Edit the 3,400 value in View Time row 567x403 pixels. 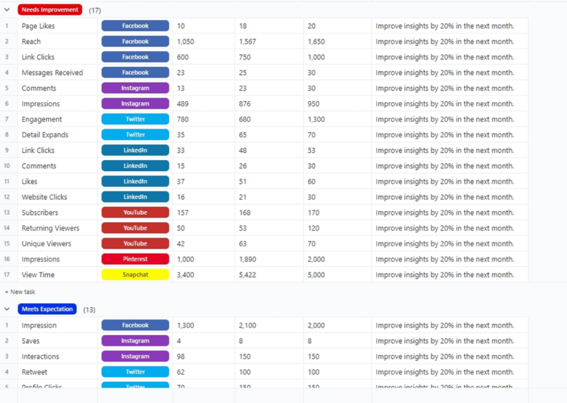186,275
